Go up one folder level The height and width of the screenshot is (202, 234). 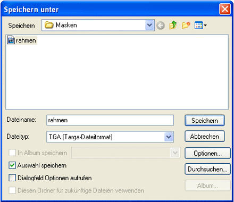(x=173, y=25)
